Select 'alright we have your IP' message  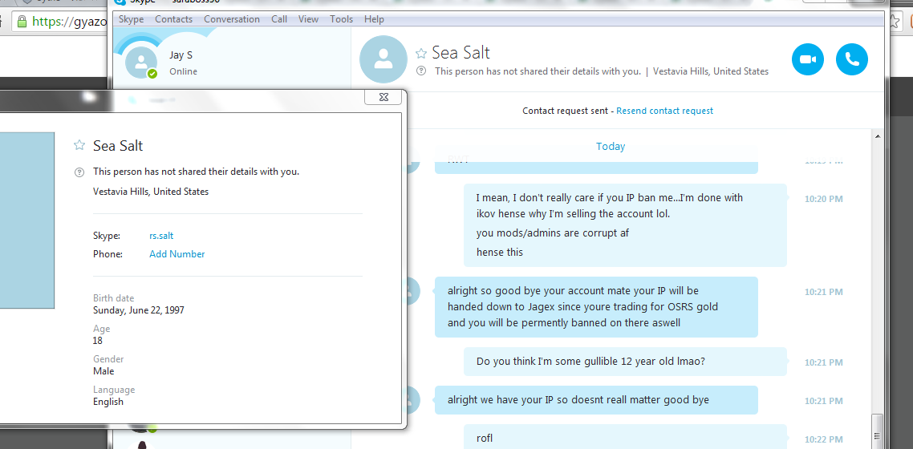pyautogui.click(x=596, y=400)
